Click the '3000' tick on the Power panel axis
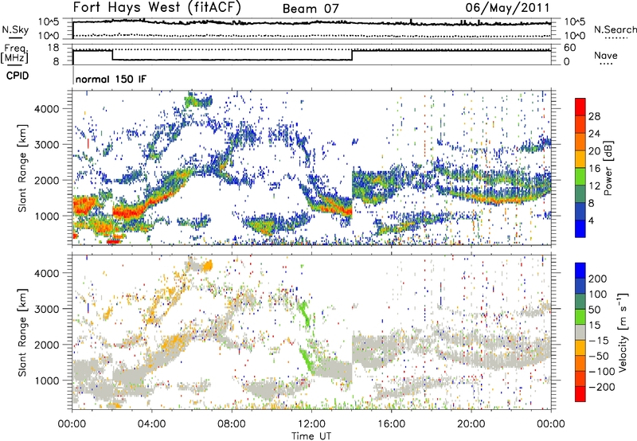 click(47, 145)
